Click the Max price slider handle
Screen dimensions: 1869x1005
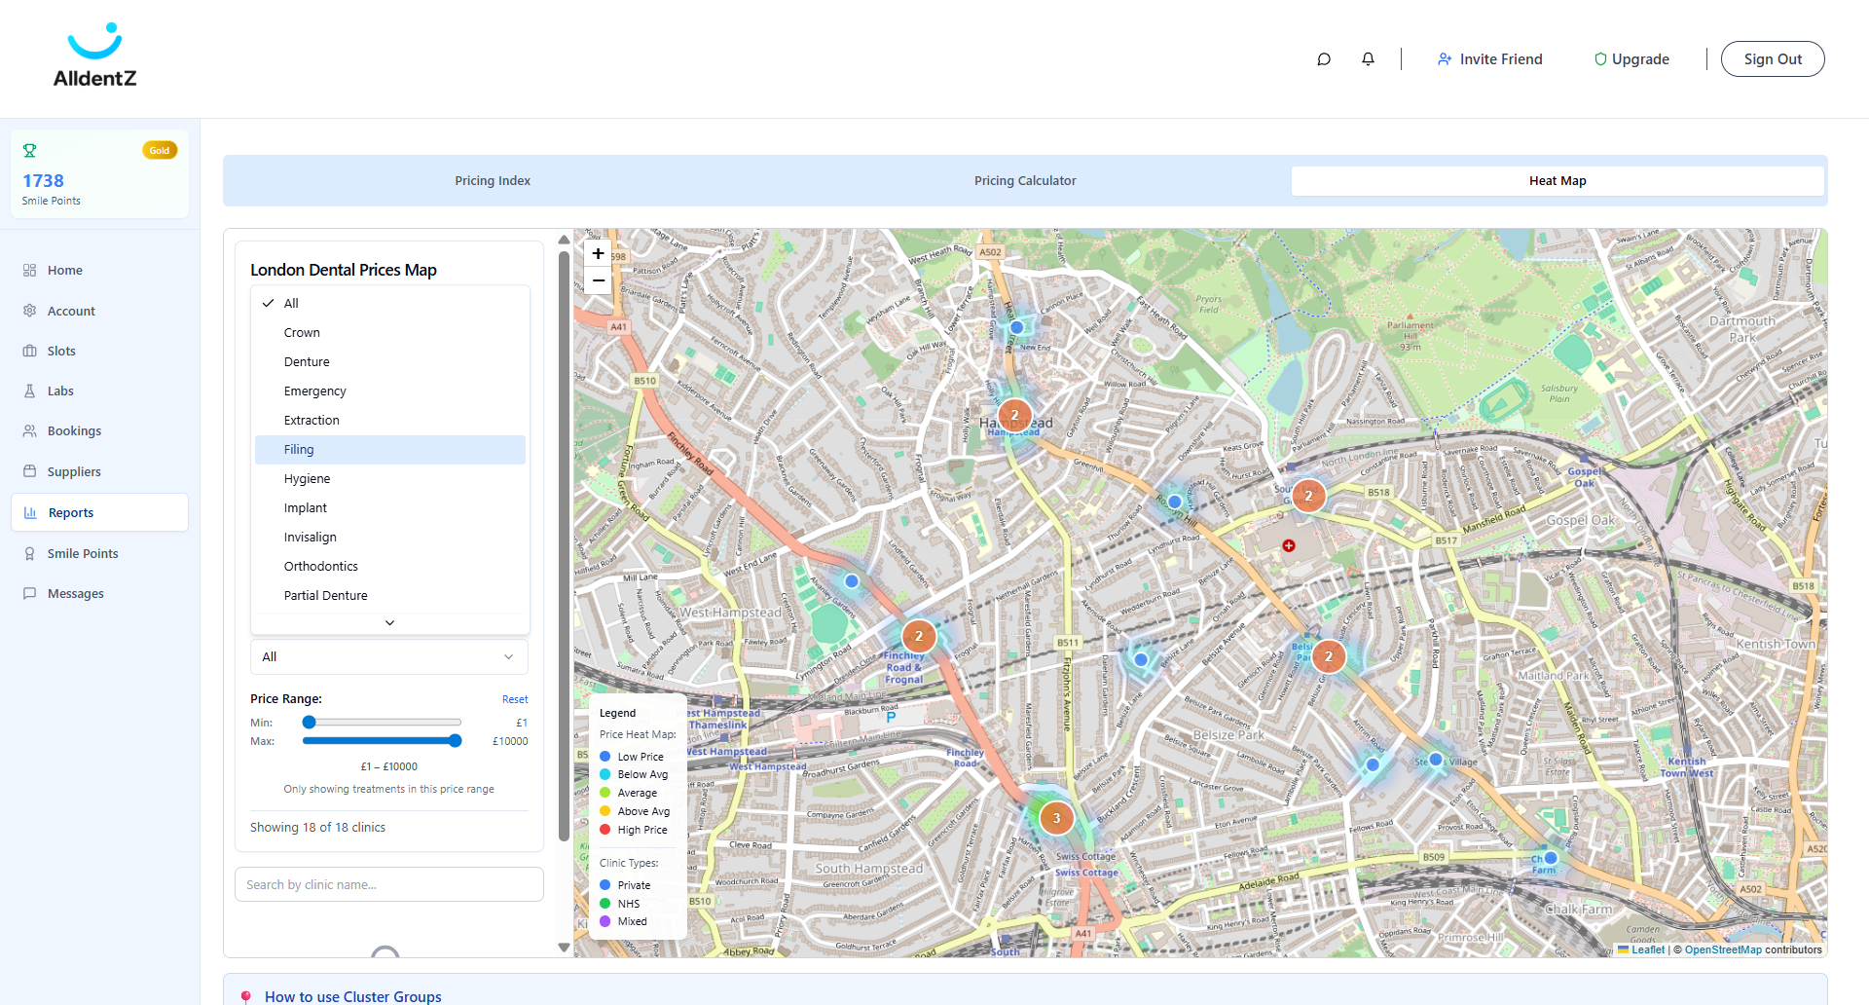pyautogui.click(x=455, y=741)
